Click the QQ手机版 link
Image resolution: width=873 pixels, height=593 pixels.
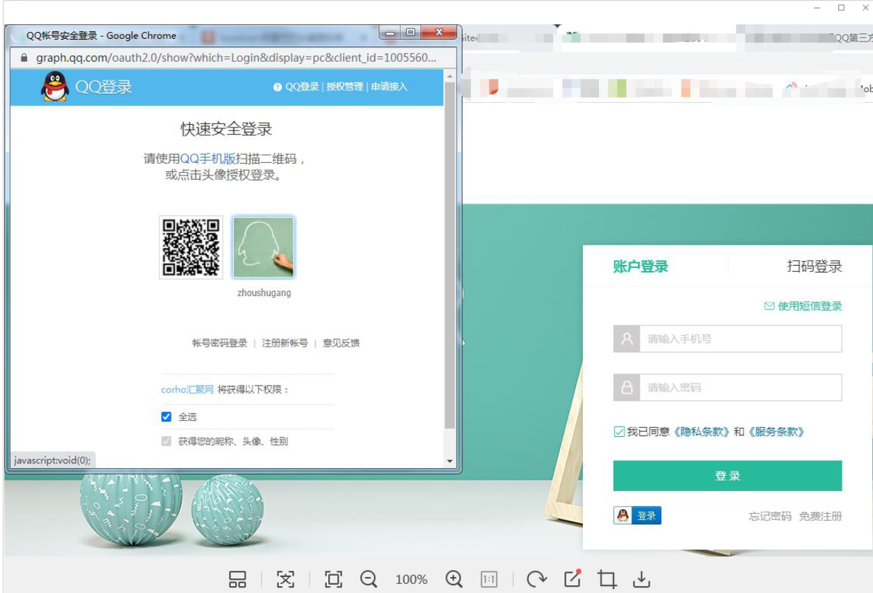point(207,159)
